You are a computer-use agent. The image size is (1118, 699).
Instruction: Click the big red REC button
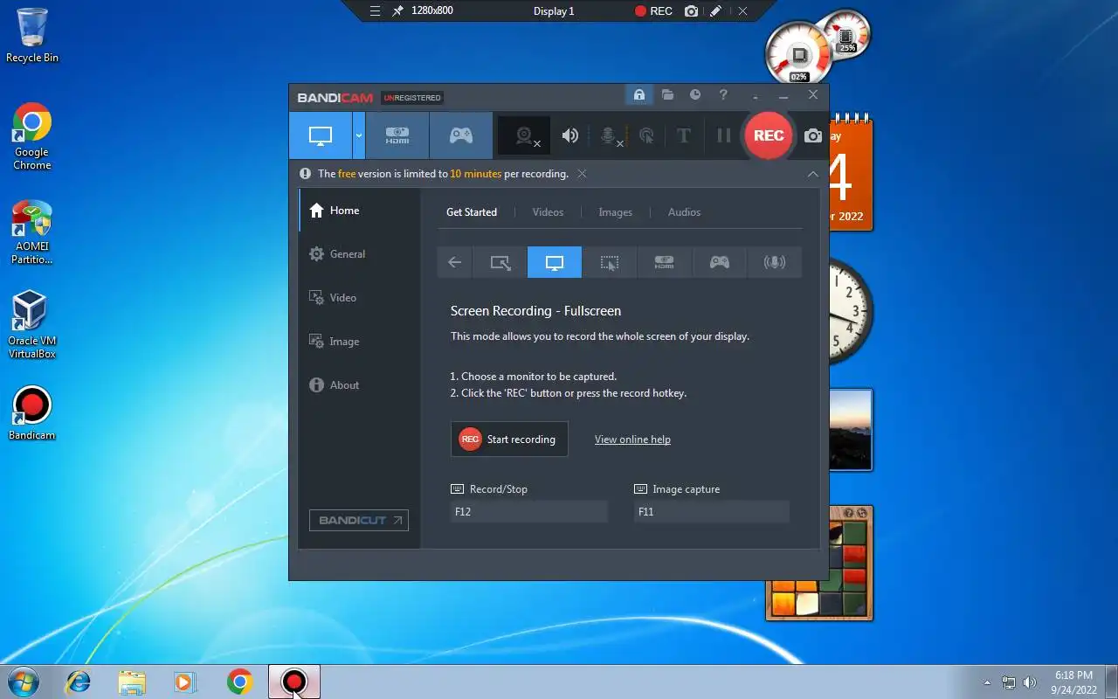coord(769,135)
